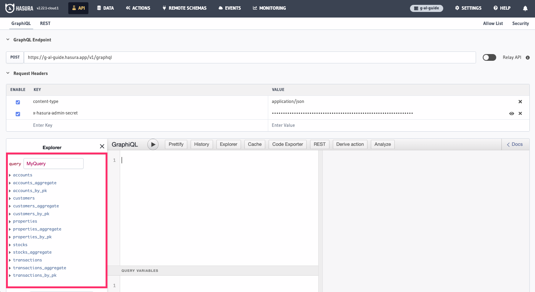Remove the content-type header row
Viewport: 535px width, 292px height.
(x=520, y=101)
